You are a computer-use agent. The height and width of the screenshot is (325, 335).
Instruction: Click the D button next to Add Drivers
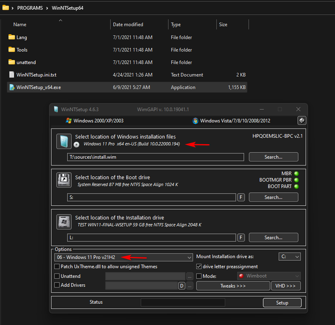(182, 286)
